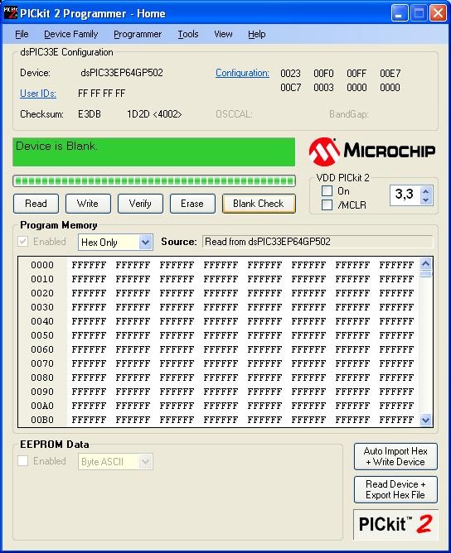Enable the VDD PICkit 2 On checkbox
Image resolution: width=451 pixels, height=553 pixels.
pyautogui.click(x=327, y=191)
